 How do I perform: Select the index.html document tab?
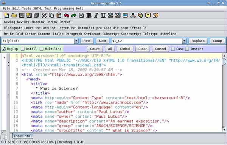pos(23,136)
